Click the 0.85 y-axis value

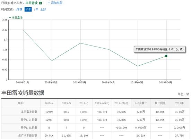click(5, 60)
